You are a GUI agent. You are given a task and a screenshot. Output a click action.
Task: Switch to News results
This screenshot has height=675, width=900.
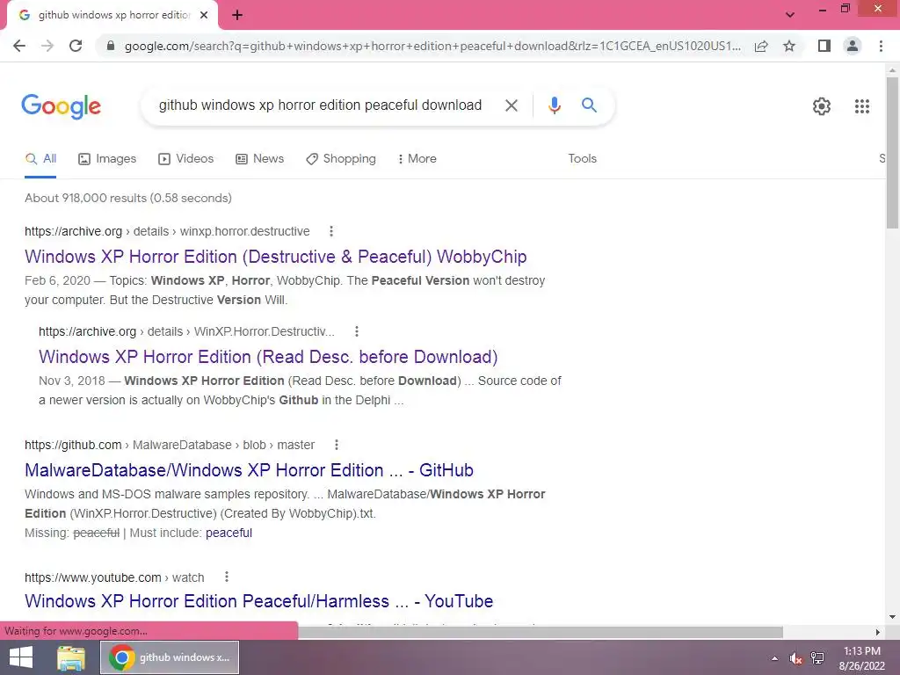tap(259, 159)
